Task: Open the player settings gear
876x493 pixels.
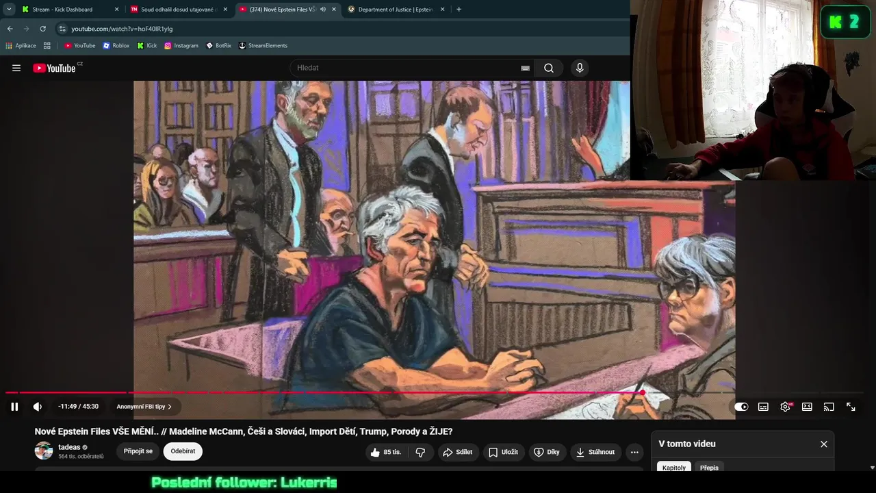Action: point(785,407)
